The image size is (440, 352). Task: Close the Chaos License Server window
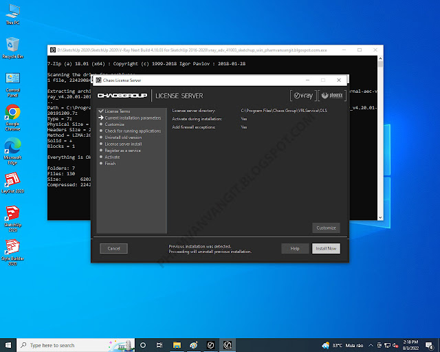tap(339, 80)
